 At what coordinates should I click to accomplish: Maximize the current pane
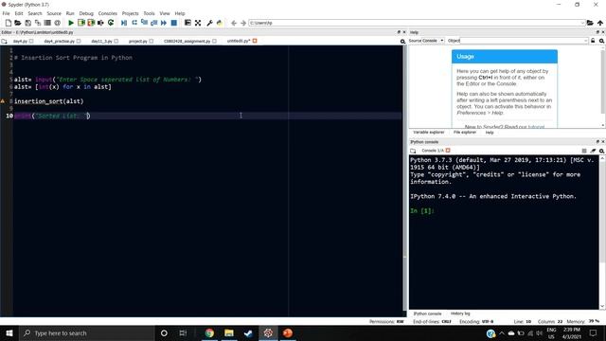187,23
